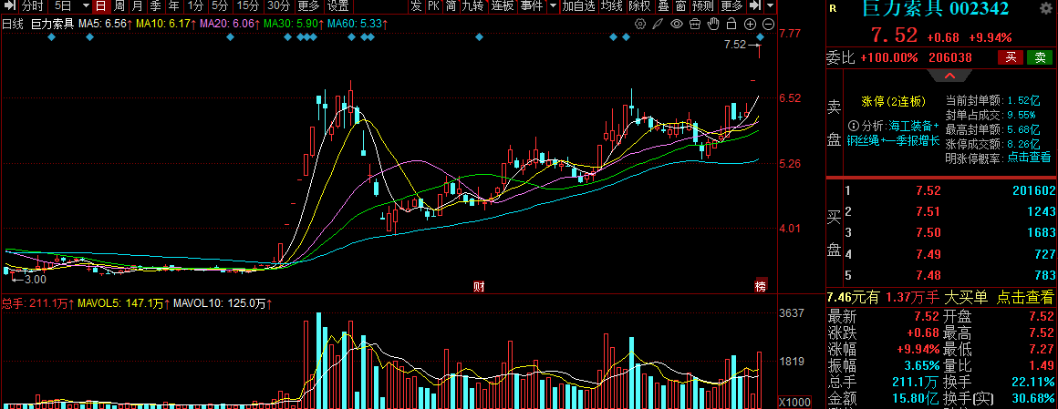This screenshot has height=409, width=1058.
Task: Click the panel expand arrow next to 更多 on right
Action: (x=756, y=6)
